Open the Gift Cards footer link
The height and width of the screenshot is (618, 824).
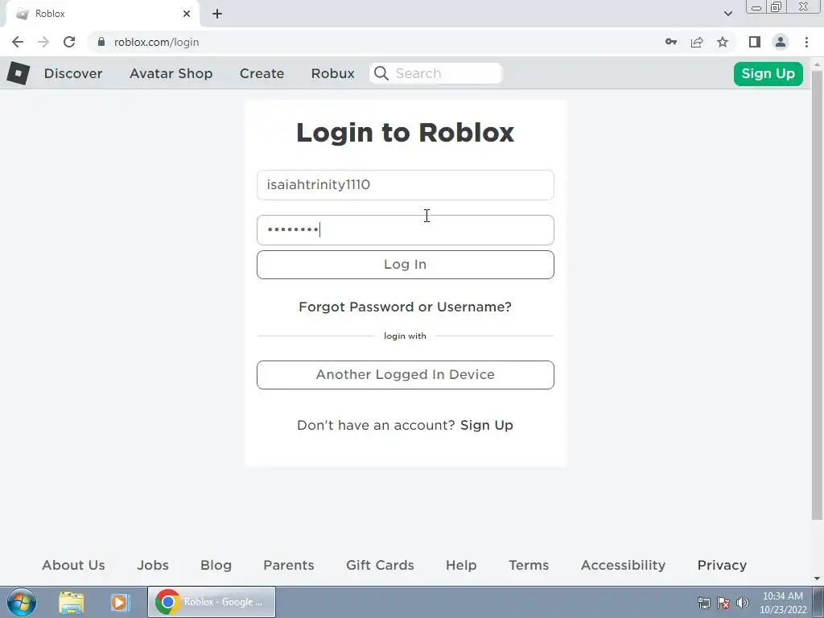coord(380,565)
